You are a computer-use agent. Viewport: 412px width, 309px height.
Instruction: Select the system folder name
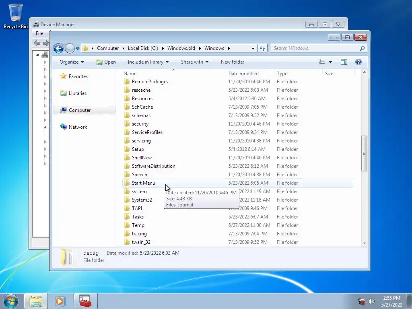pos(139,192)
